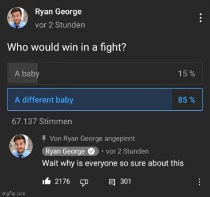Click the comment's 'vor 2 Stunden' timestamp
Viewport: 210px width, 197px height.
127,151
